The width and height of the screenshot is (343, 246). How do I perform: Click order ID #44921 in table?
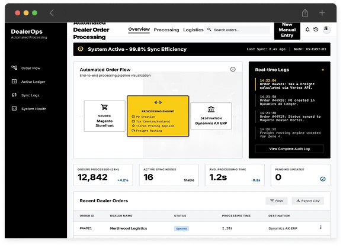pos(86,228)
